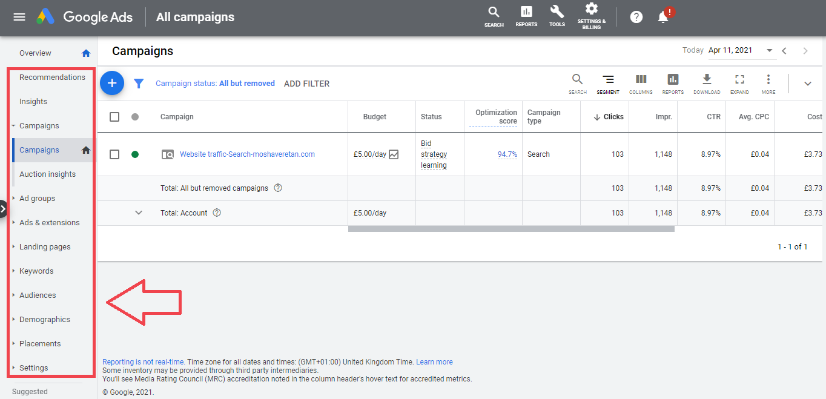Go to previous date with left arrow
Screen dimensions: 826x399
click(784, 51)
